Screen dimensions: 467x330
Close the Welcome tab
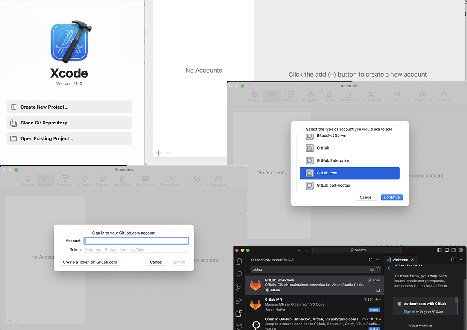[413, 260]
